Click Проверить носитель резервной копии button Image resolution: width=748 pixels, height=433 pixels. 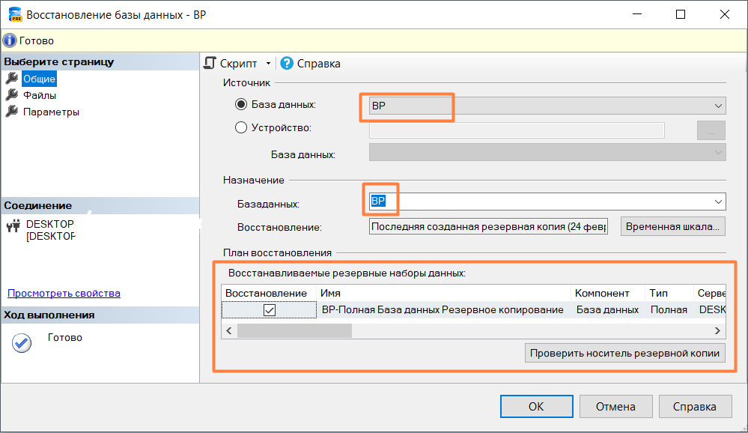point(625,354)
